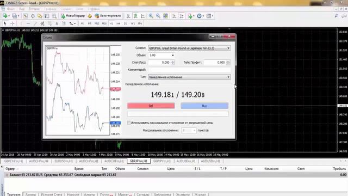Zoom in on the chart
Screen dimensions: 348x196
pos(151,16)
